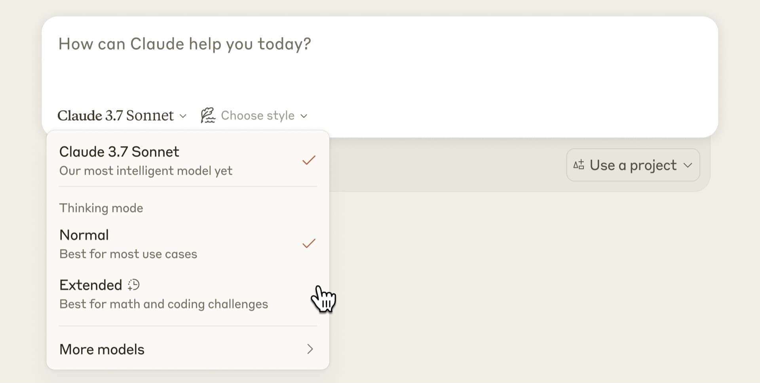The height and width of the screenshot is (383, 760).
Task: Collapse the model selector chevron
Action: [183, 116]
